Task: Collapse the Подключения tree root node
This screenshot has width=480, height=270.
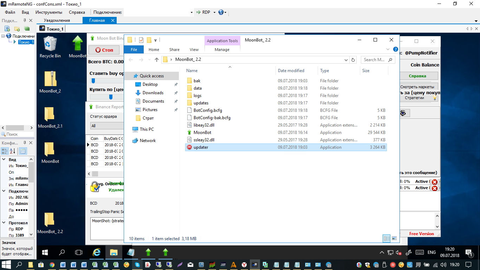Action: coord(3,36)
